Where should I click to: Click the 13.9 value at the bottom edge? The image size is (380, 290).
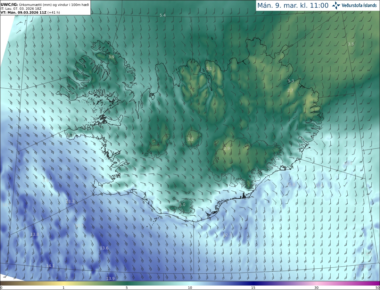[x=110, y=278]
